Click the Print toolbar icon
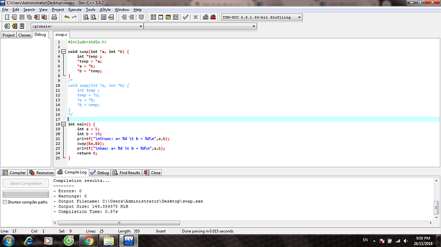 (x=54, y=17)
